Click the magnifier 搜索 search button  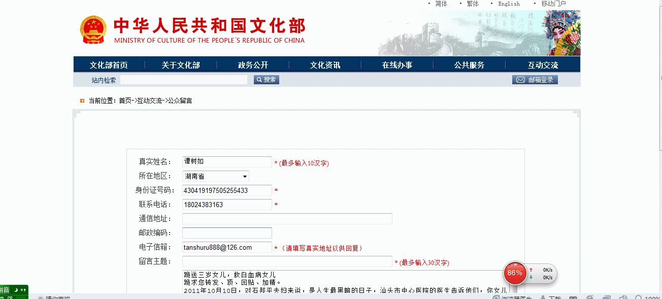point(267,80)
